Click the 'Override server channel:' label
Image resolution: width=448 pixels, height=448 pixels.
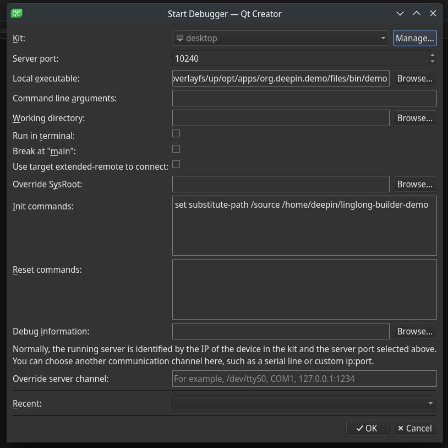[x=61, y=379]
